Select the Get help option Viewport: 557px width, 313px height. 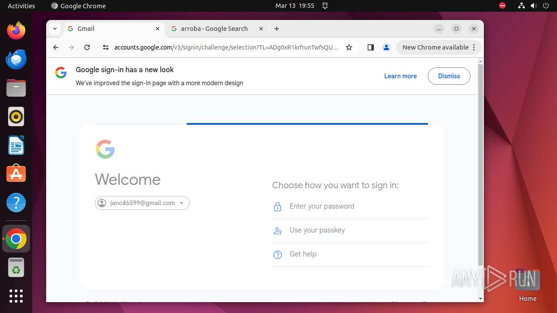351,254
